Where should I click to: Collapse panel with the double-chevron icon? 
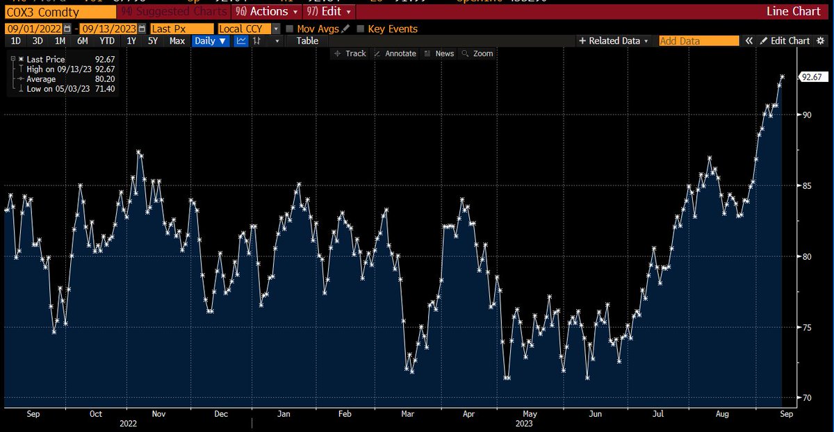click(749, 41)
